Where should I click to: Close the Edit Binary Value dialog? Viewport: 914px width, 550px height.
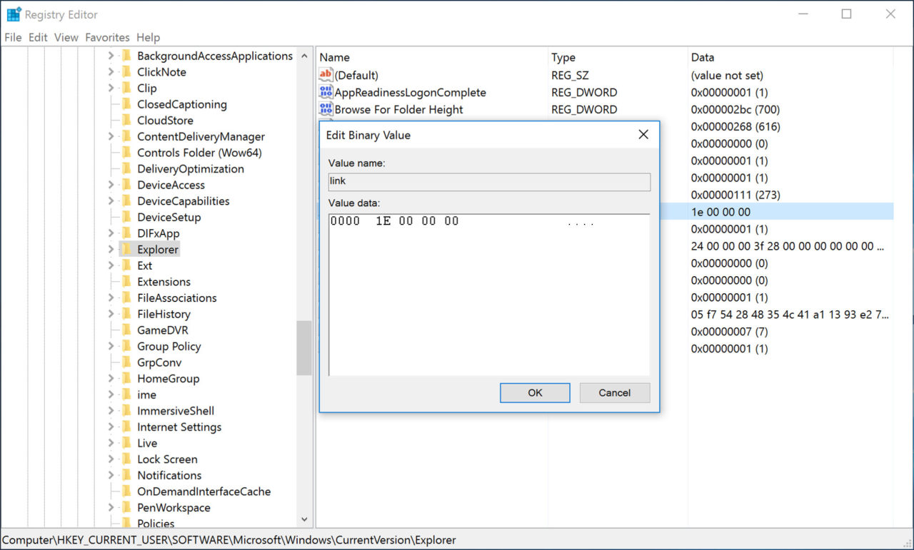643,135
